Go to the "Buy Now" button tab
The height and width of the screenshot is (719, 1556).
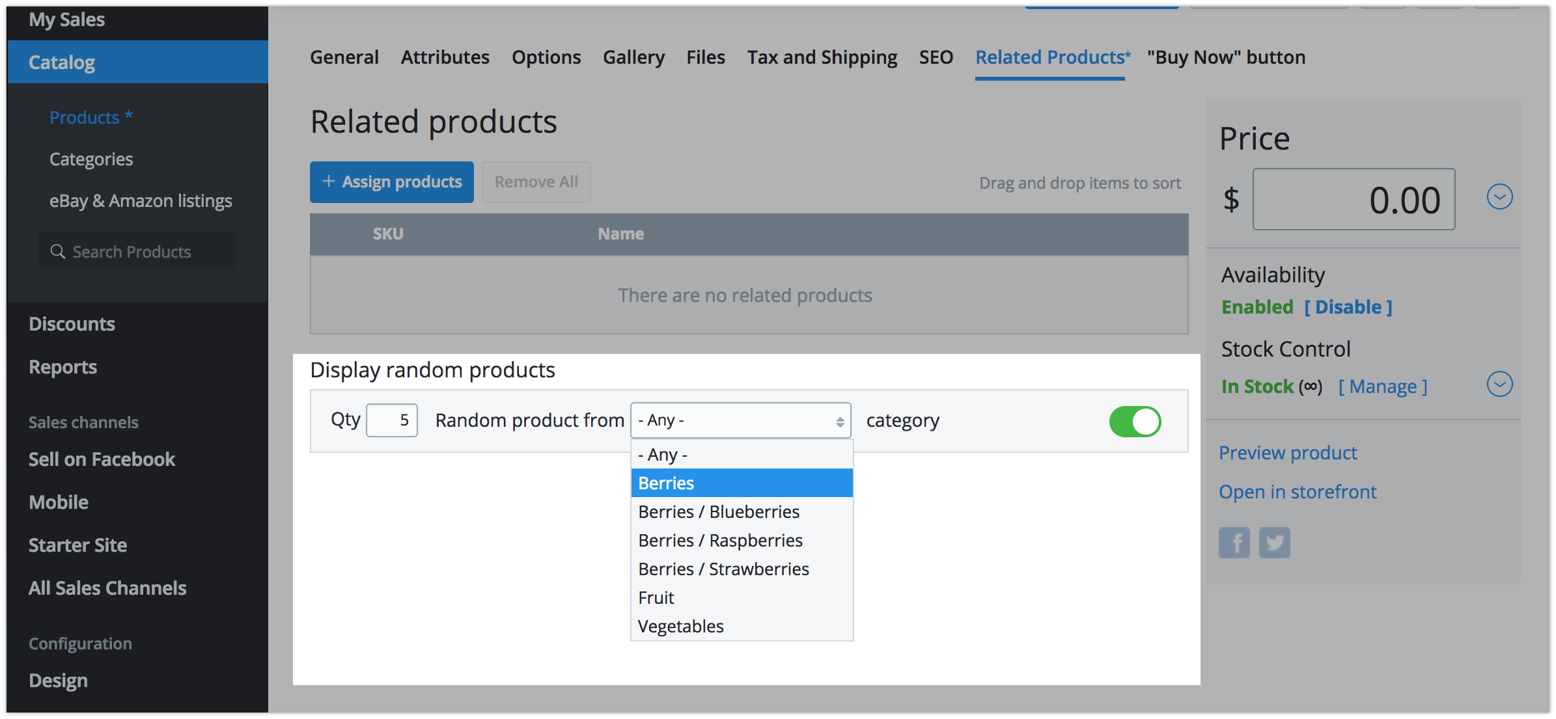point(1226,57)
